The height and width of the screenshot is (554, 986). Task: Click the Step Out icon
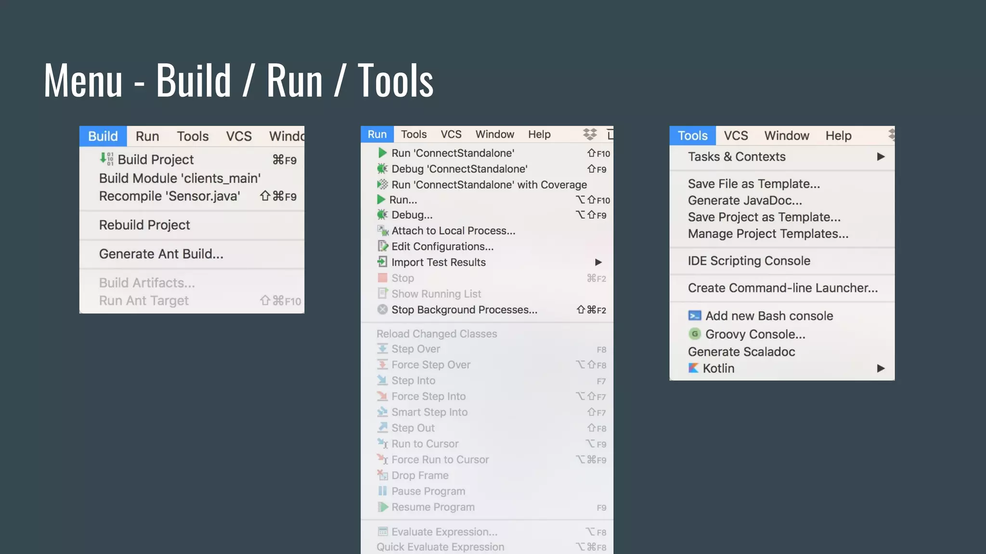pyautogui.click(x=382, y=428)
